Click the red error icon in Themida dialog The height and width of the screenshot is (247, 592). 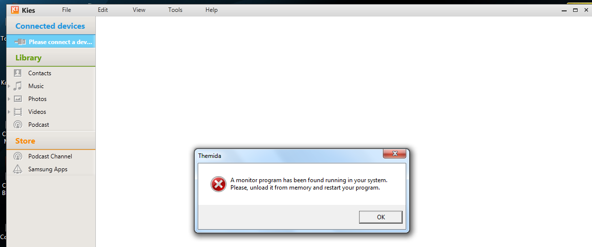click(x=218, y=184)
